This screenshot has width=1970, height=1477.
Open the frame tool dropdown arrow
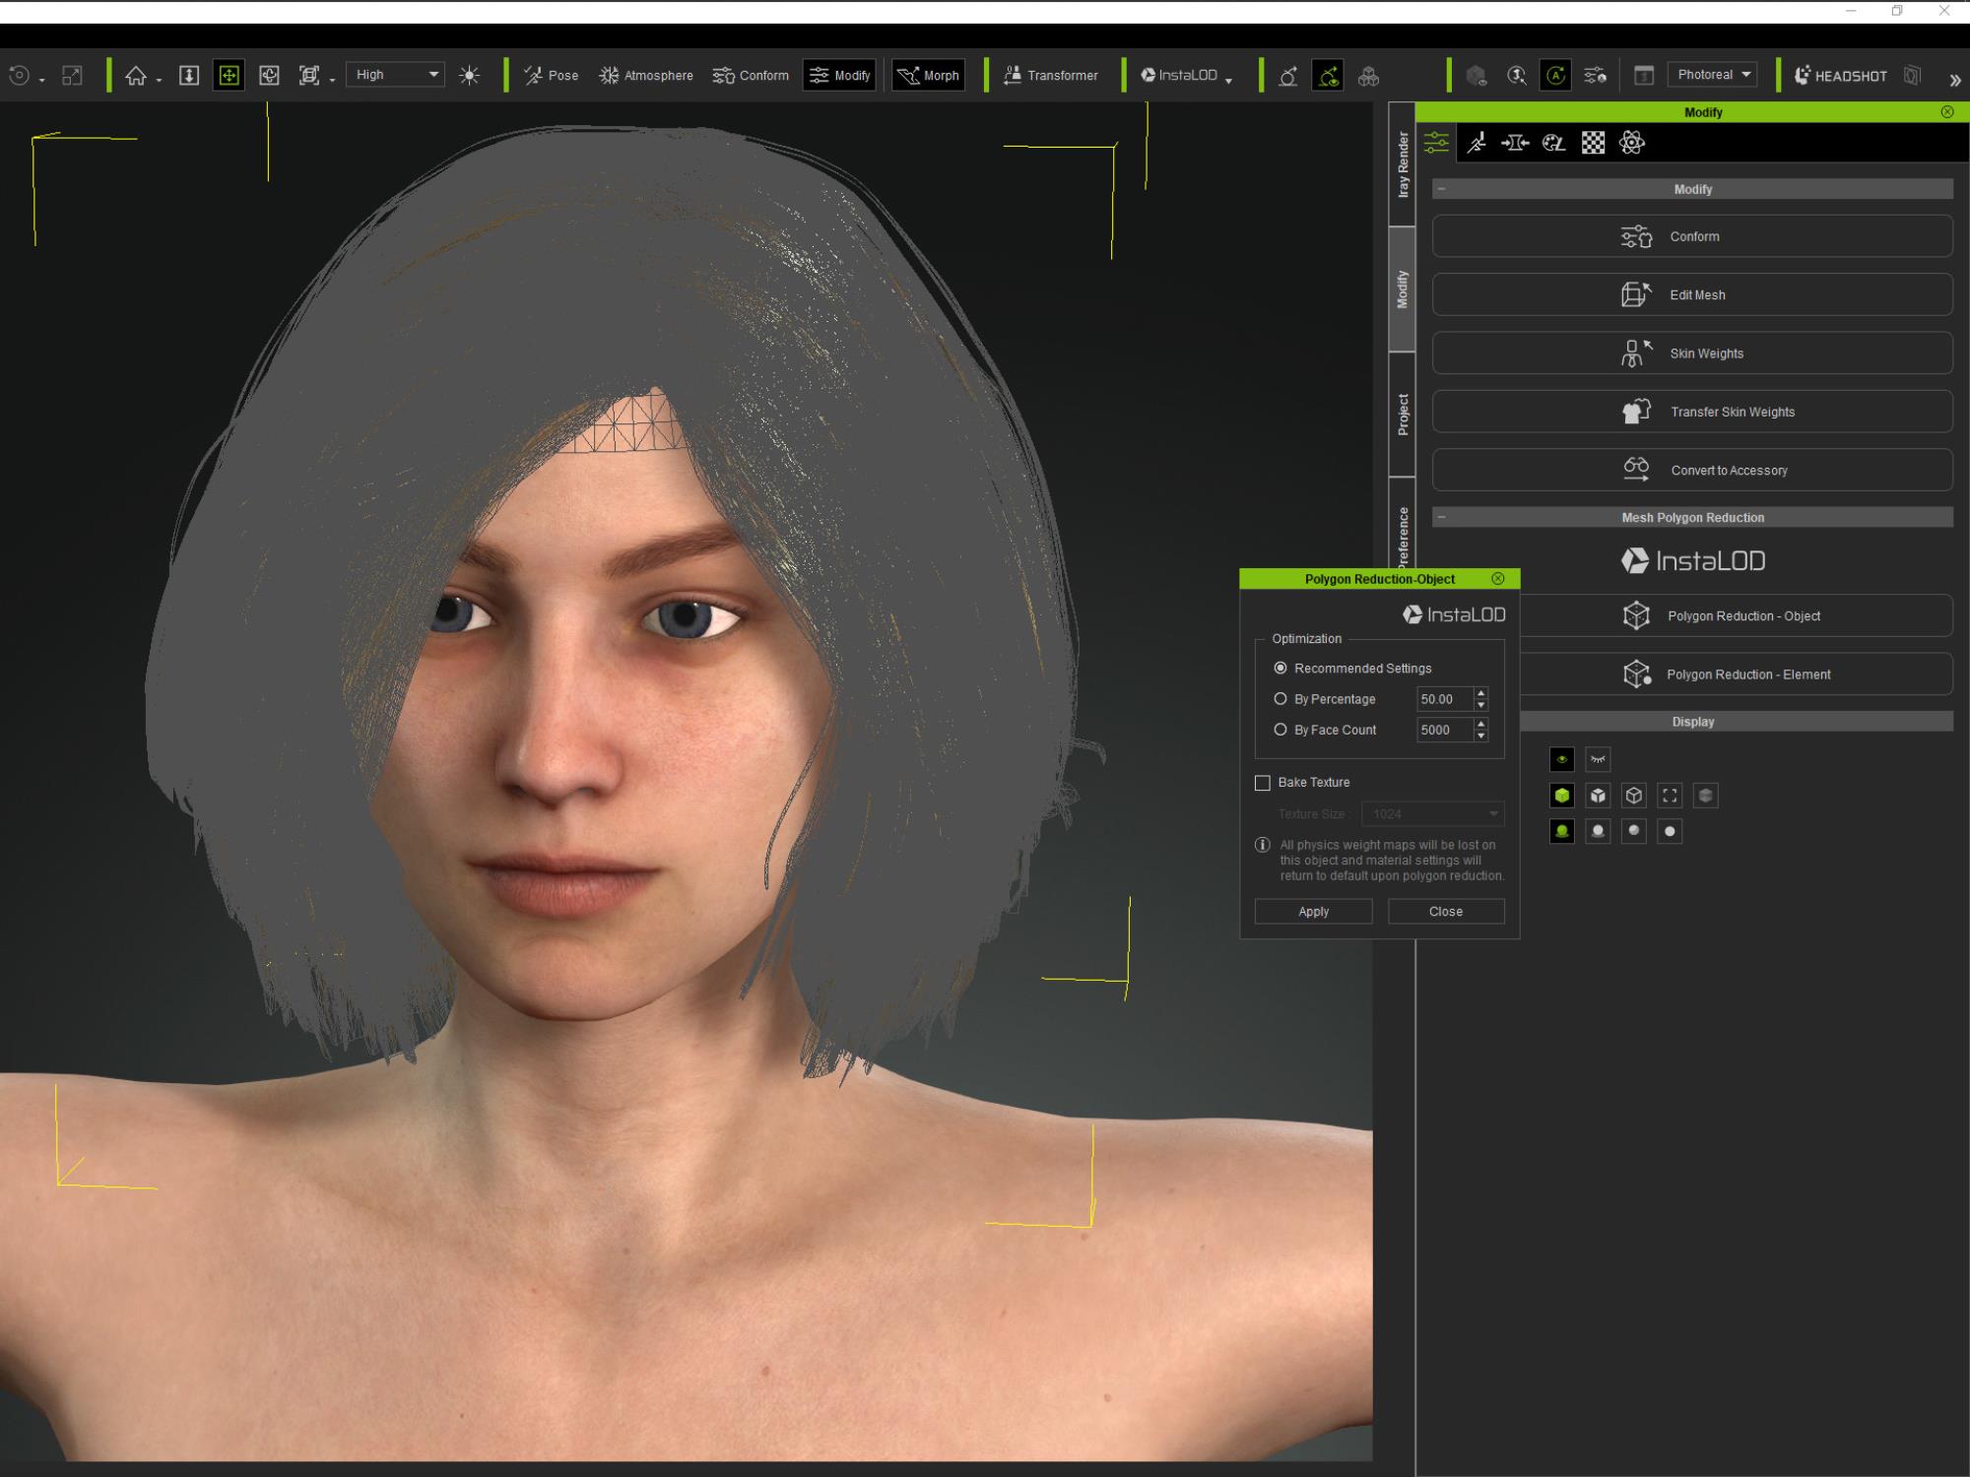(332, 81)
